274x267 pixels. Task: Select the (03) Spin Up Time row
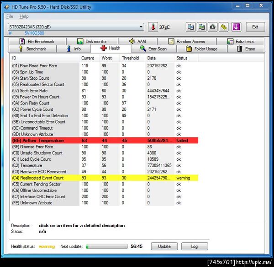coord(105,72)
